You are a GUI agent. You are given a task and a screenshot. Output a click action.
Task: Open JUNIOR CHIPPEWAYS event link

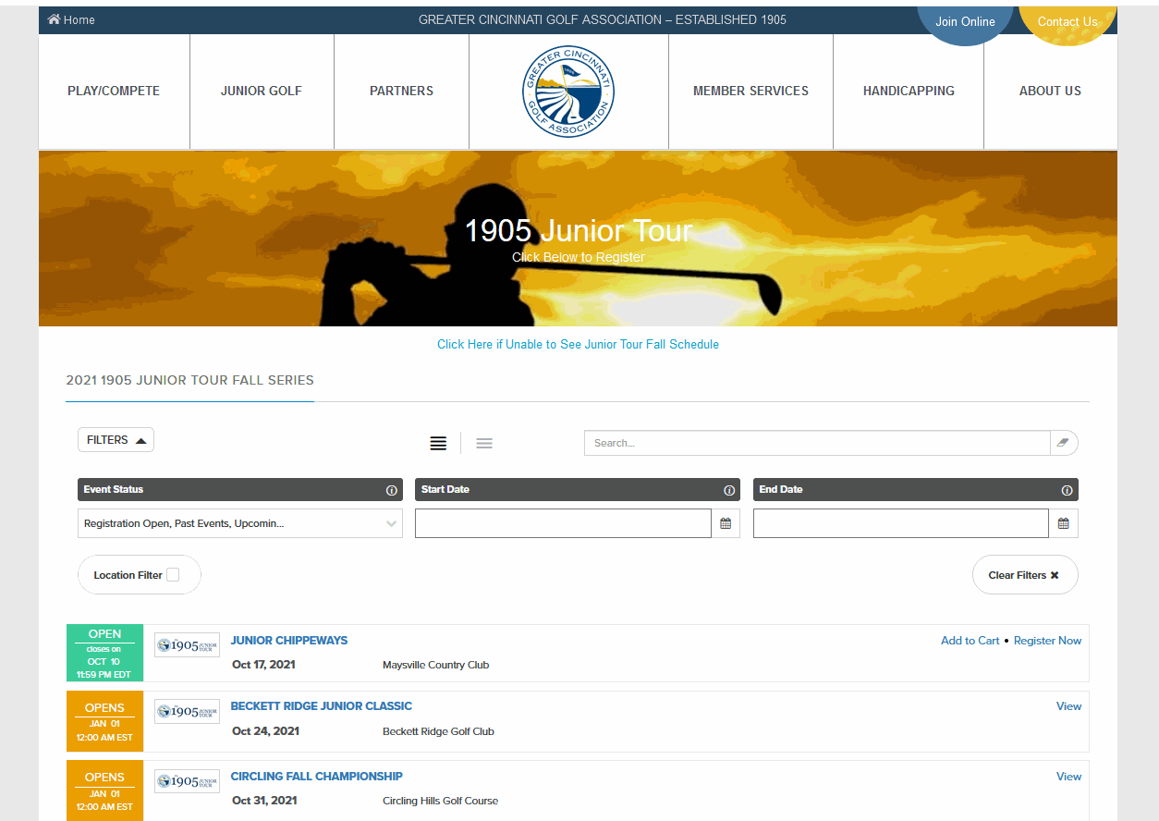coord(289,640)
